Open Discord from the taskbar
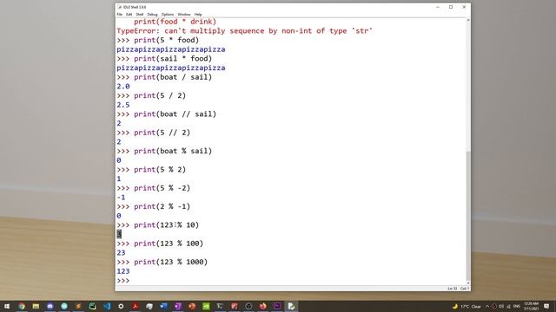The width and height of the screenshot is (556, 312). [50, 306]
